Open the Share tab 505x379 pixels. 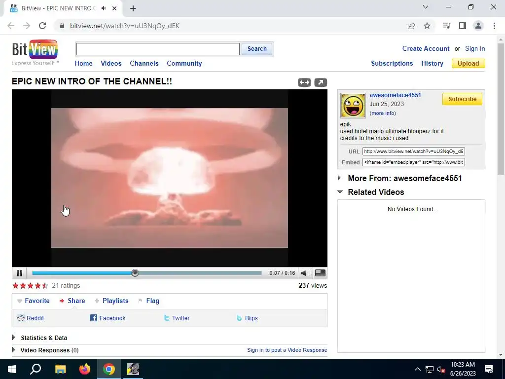(x=72, y=301)
